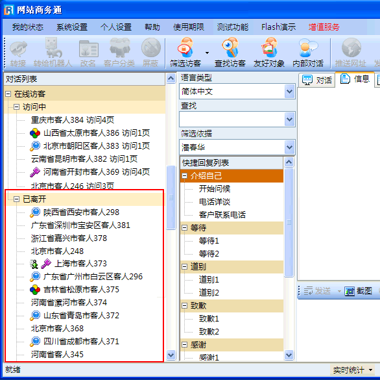380x380 pixels.
Task: Collapse the 已离开 tree group
Action: coord(16,199)
